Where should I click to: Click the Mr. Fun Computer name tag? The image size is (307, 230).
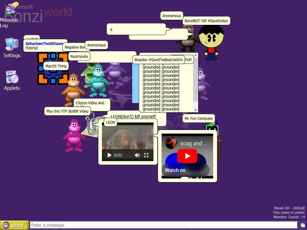(198, 118)
